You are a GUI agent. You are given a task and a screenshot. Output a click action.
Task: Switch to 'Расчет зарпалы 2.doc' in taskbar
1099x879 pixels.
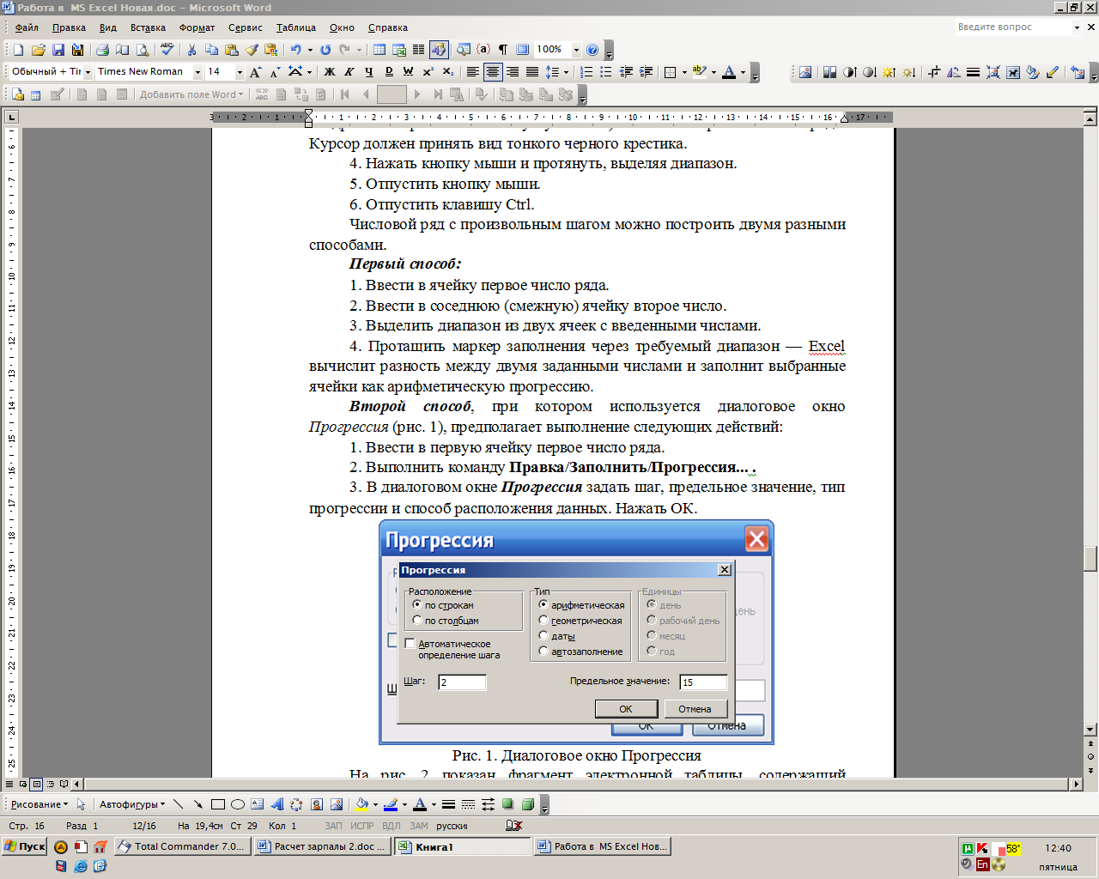323,846
